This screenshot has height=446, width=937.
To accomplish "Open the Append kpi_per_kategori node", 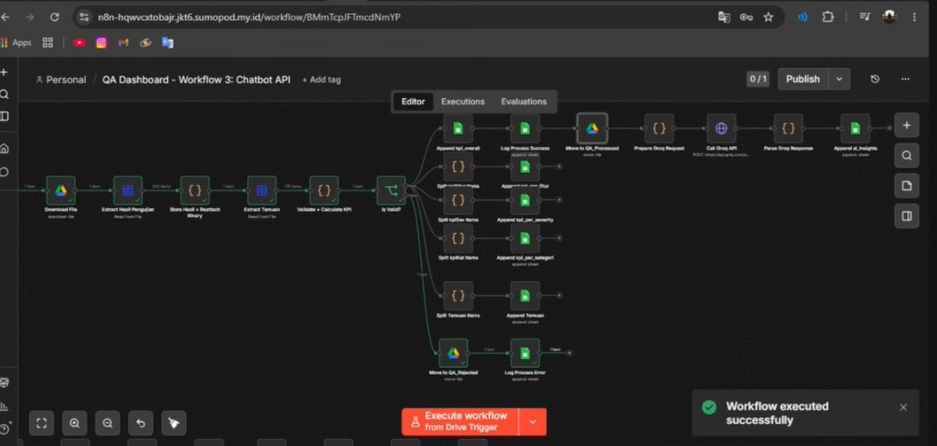I will point(526,238).
